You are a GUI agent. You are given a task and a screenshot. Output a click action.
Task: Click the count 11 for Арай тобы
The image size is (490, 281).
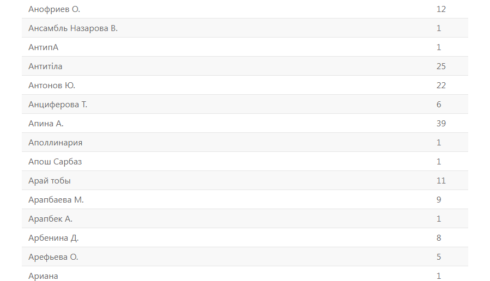[x=441, y=181]
